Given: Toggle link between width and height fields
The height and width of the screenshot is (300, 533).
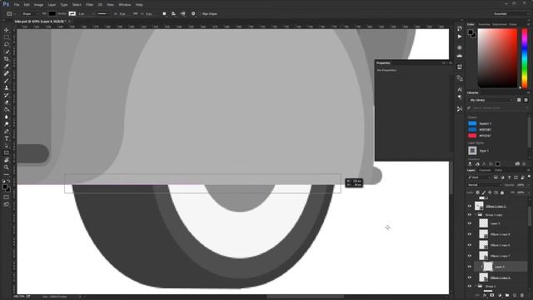Looking at the screenshot, I should click(x=135, y=14).
